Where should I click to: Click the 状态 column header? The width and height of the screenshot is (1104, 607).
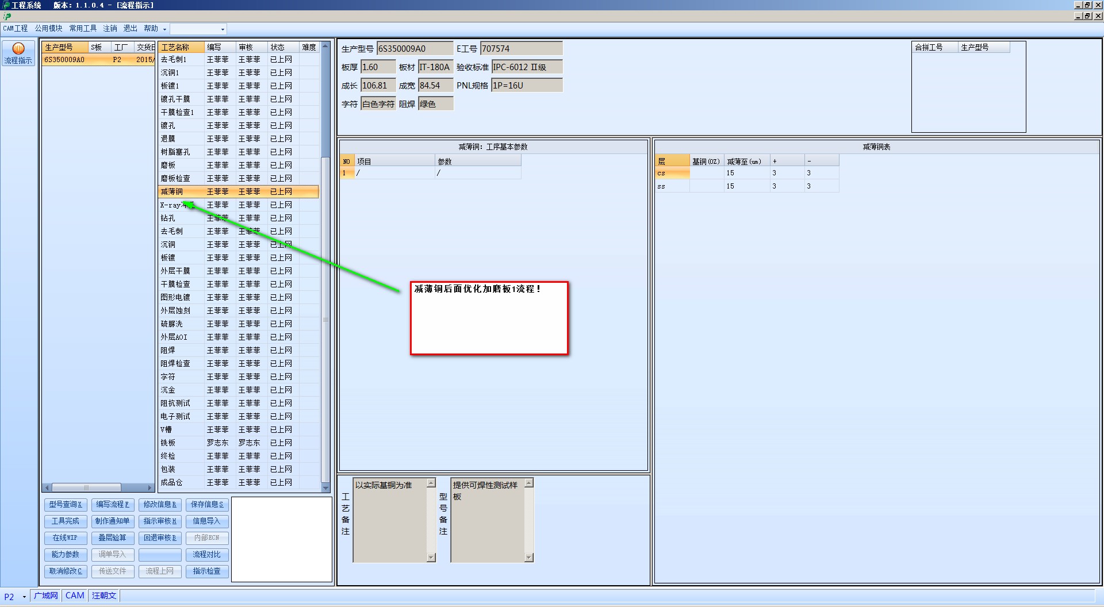point(283,47)
